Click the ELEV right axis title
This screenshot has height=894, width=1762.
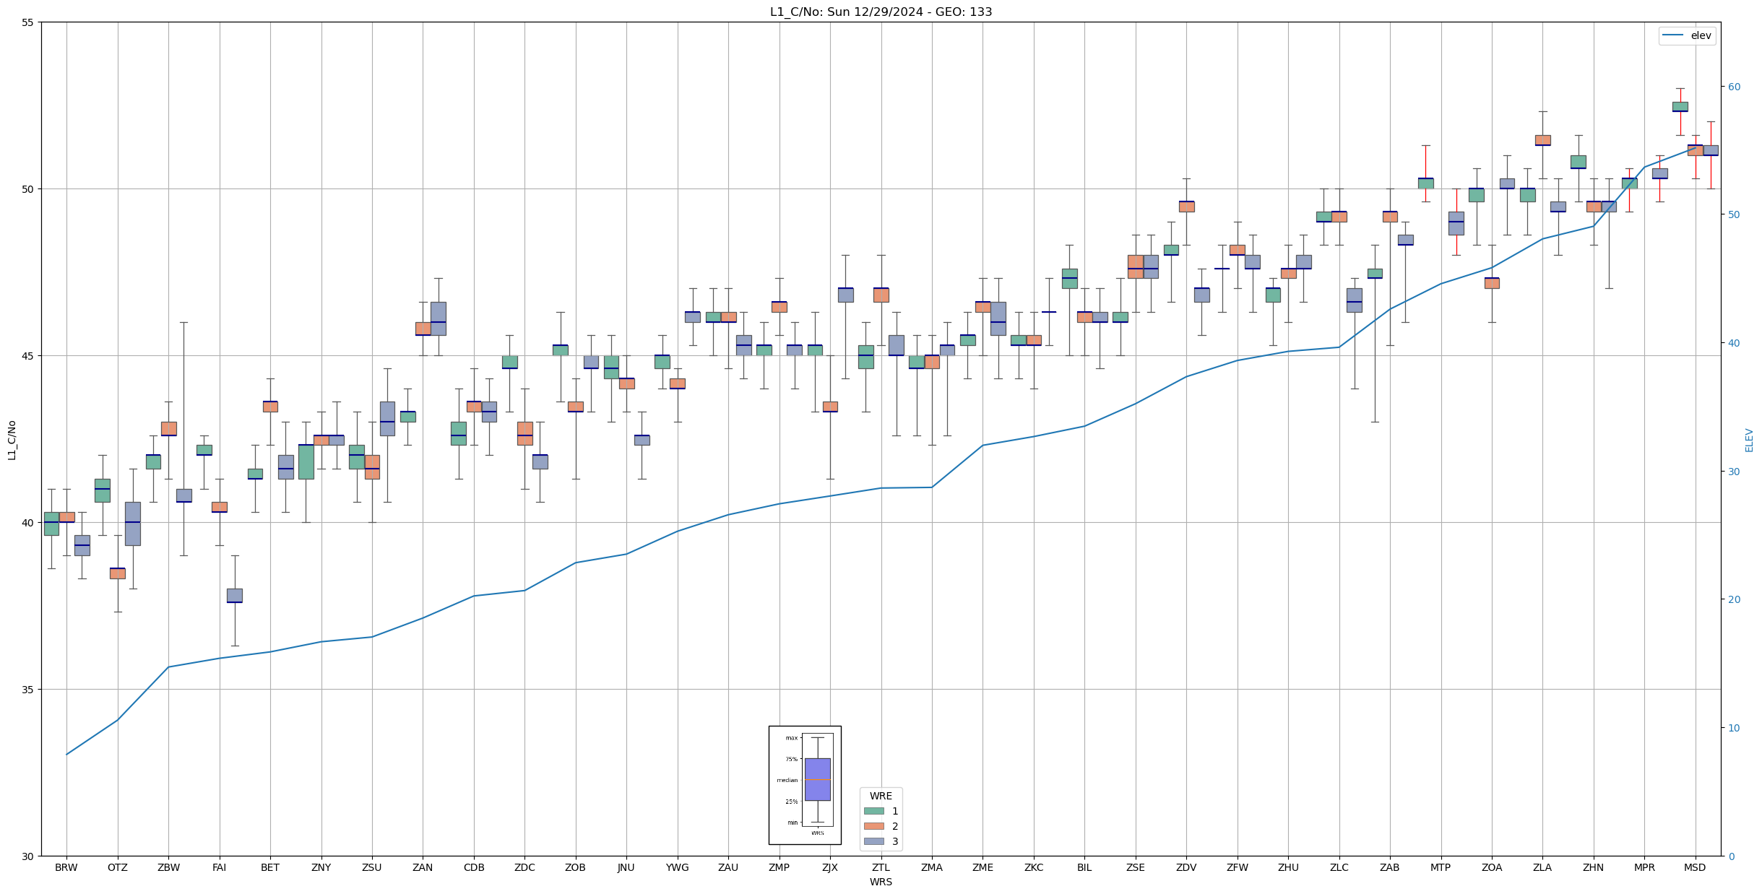point(1749,440)
